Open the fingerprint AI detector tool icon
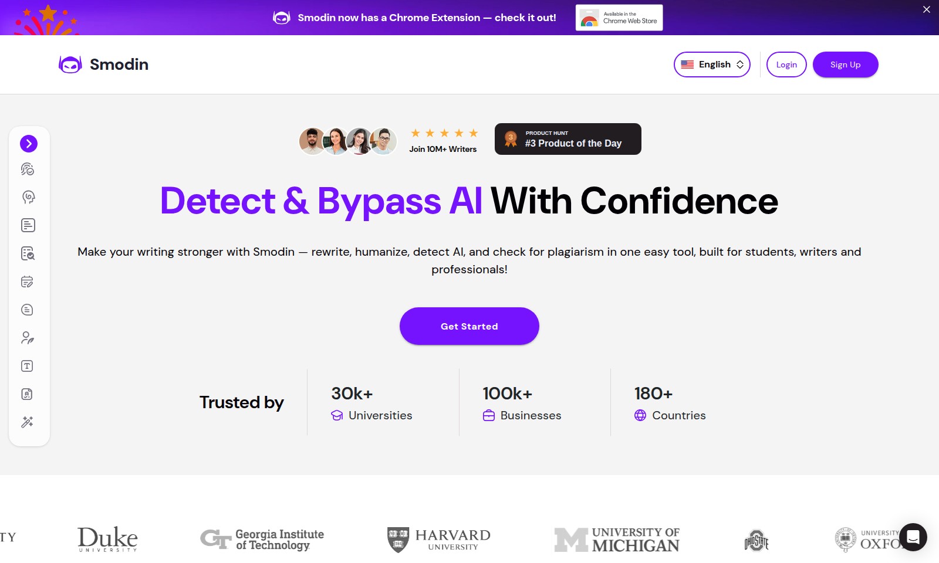The image size is (939, 563). coord(28,169)
